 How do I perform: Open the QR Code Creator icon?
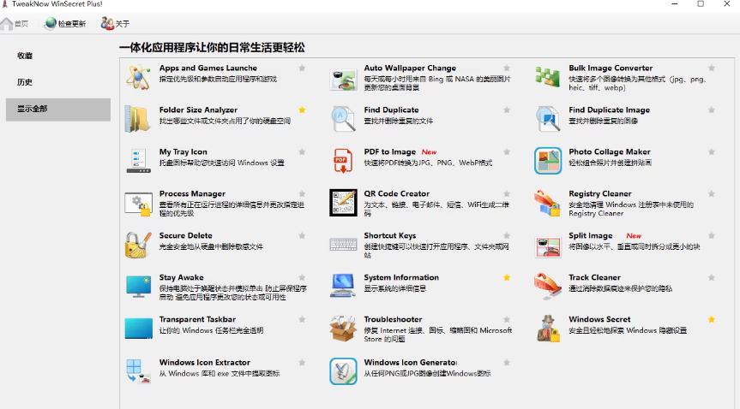point(343,203)
